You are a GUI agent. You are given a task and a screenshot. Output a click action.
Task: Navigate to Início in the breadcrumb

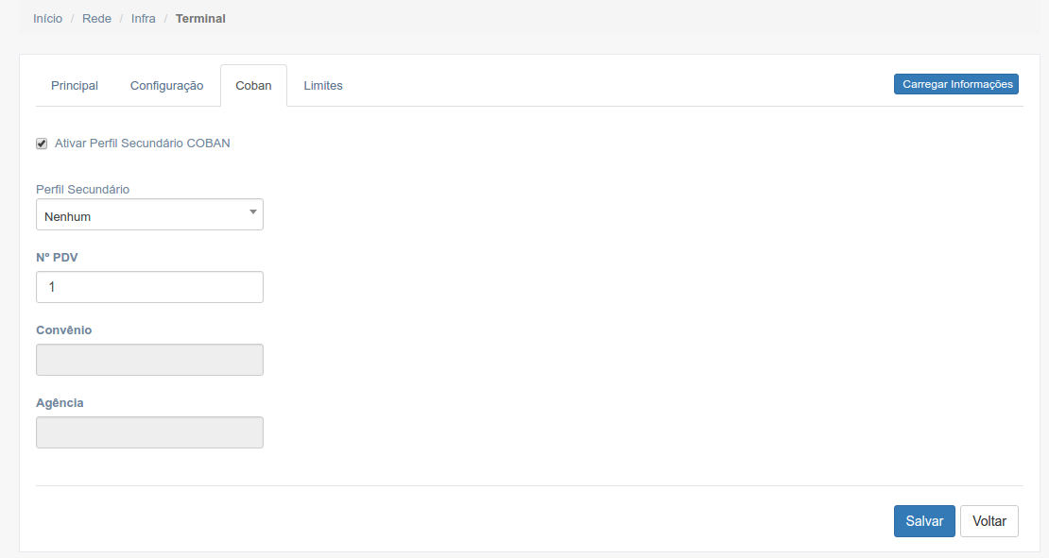coord(47,19)
